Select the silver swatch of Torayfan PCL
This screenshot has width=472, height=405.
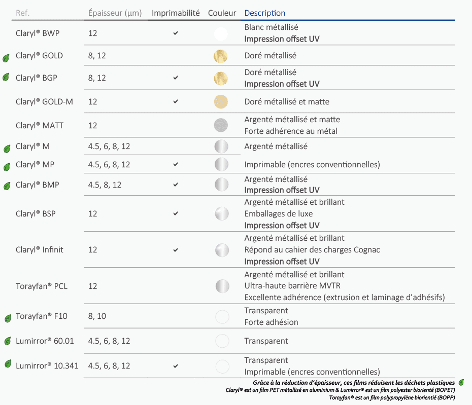(x=222, y=286)
